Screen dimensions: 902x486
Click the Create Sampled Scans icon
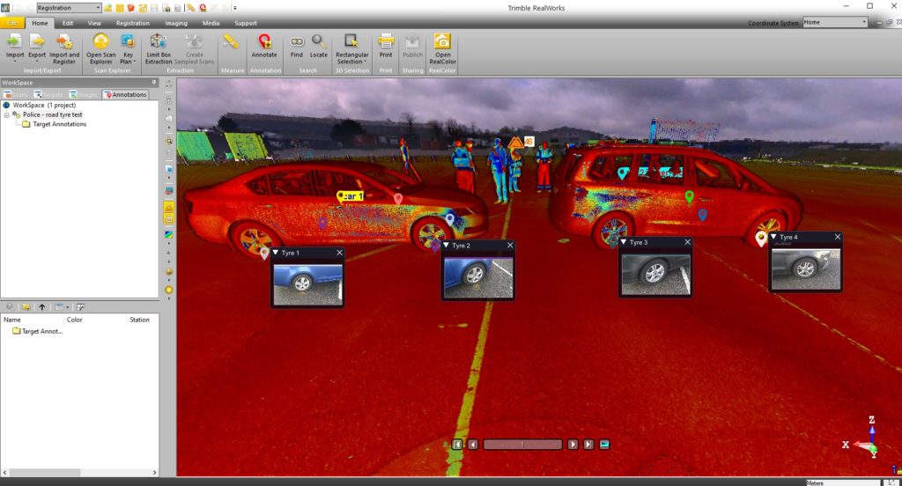(194, 41)
